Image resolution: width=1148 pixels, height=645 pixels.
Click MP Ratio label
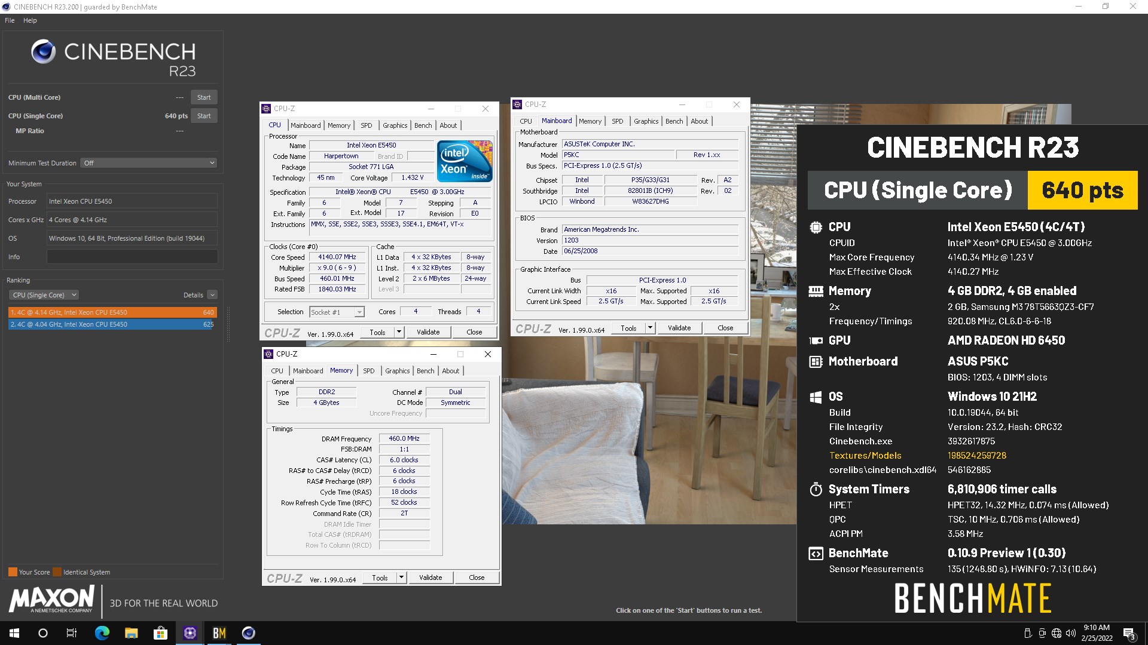pyautogui.click(x=30, y=131)
